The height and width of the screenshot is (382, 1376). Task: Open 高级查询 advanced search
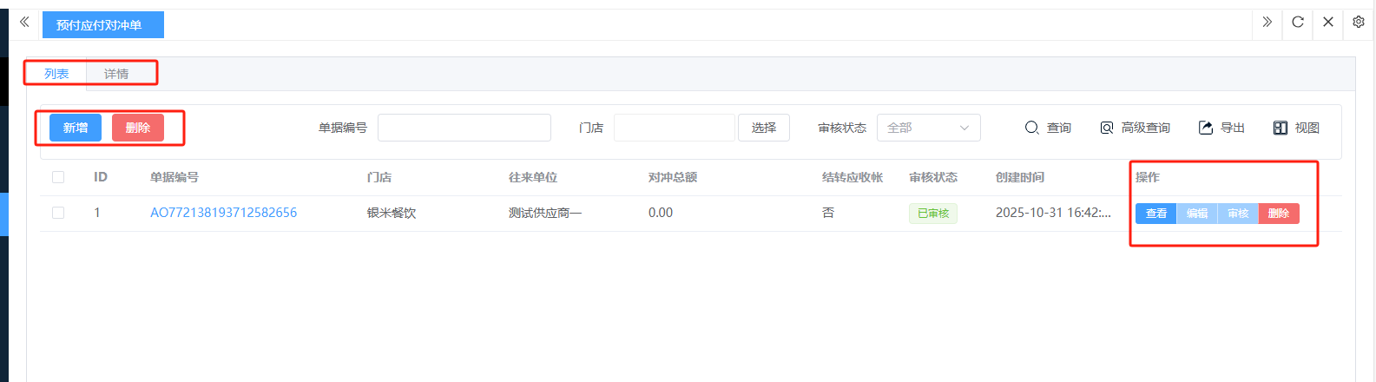[1135, 128]
